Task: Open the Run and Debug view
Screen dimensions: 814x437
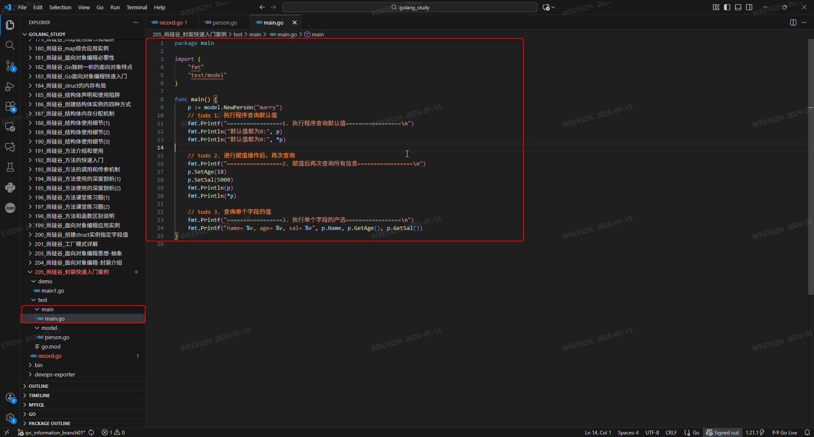Action: 10,86
